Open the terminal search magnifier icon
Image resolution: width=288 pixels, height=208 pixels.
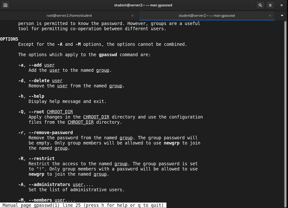(260, 5)
